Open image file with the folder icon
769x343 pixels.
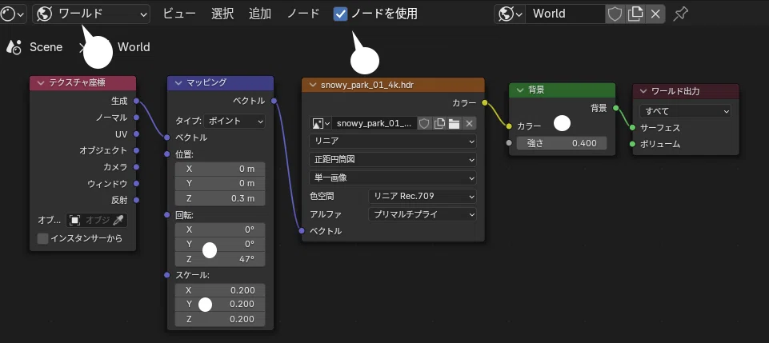[x=455, y=123]
